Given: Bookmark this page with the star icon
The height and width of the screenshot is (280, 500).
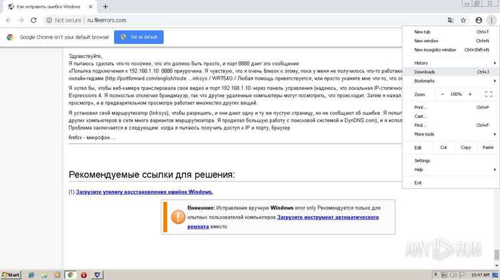Looking at the screenshot, I should (463, 20).
